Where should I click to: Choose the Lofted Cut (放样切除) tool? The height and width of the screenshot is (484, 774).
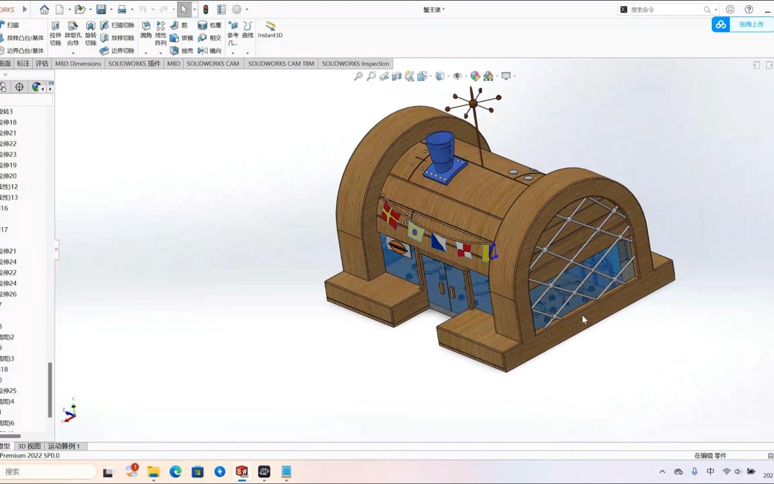(117, 38)
